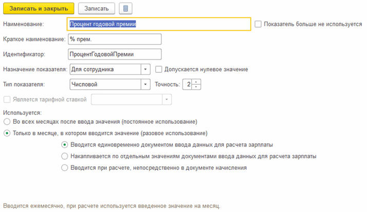Choose 'Накапливается по отдельным значениям' option
This screenshot has width=367, height=212.
click(64, 156)
